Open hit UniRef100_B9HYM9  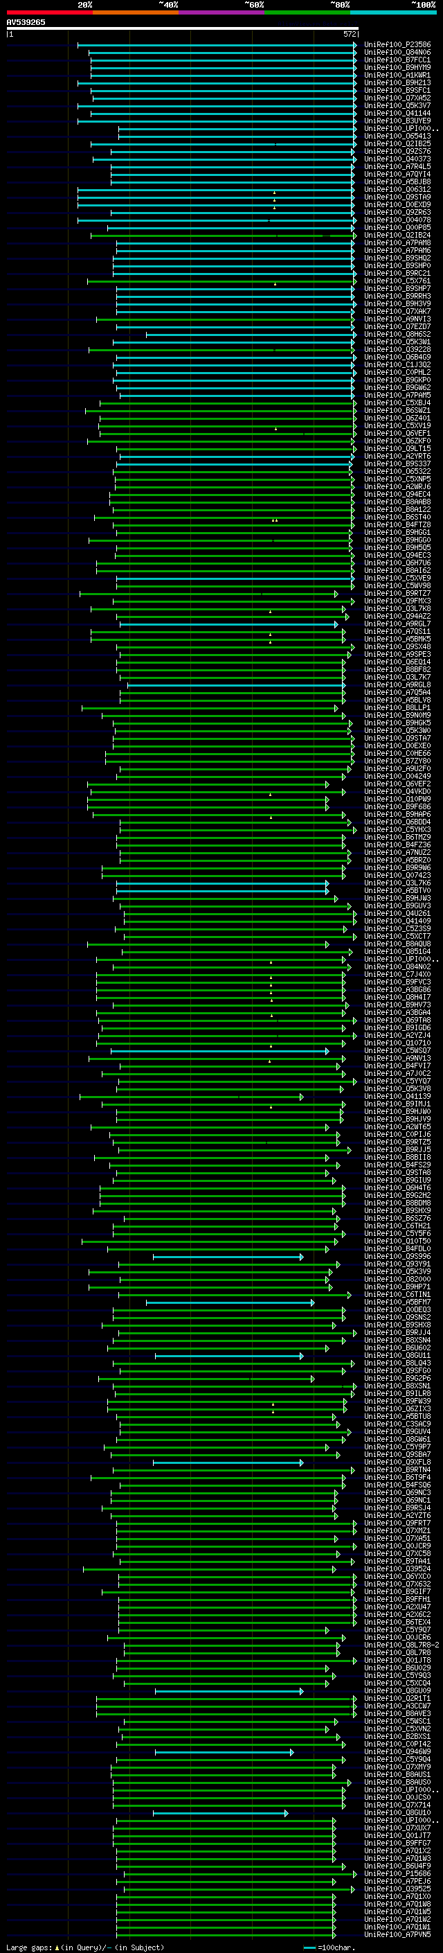pyautogui.click(x=397, y=67)
